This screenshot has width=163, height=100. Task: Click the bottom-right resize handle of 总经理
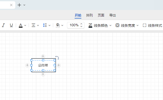coord(55,70)
